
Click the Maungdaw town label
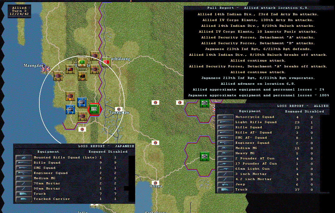(x=34, y=66)
